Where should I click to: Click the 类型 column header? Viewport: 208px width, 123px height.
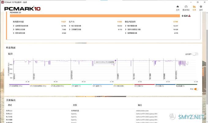pos(75,105)
